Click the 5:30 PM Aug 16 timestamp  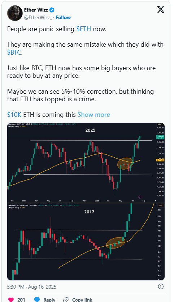pyautogui.click(x=32, y=287)
